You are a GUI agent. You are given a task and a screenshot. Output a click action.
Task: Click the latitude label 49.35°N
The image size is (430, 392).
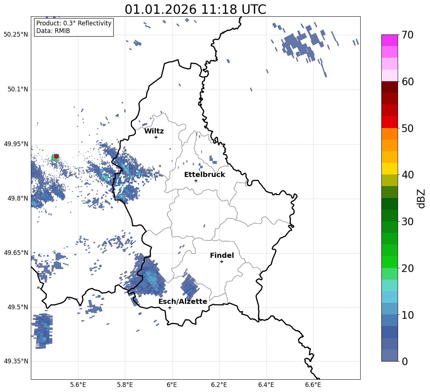[x=16, y=361]
